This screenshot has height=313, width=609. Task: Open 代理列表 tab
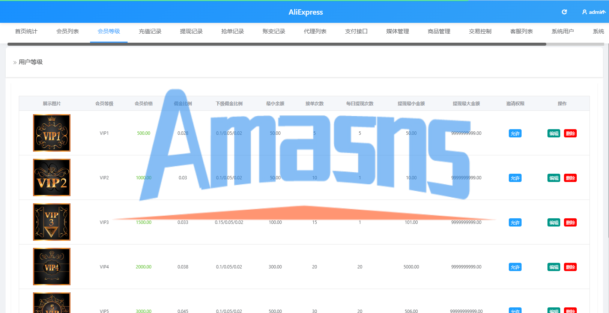tap(315, 31)
